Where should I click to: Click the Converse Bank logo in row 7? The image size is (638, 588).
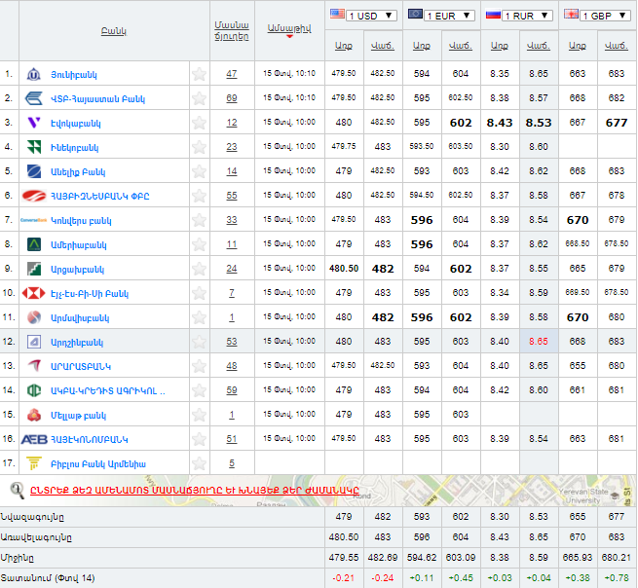[33, 220]
